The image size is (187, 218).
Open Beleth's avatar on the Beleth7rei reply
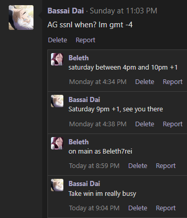tap(57, 143)
